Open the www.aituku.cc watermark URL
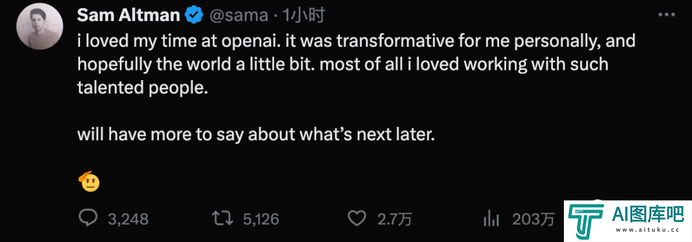 pyautogui.click(x=648, y=230)
